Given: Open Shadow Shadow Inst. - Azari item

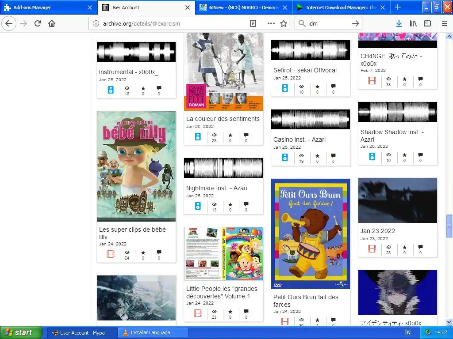Looking at the screenshot, I should pyautogui.click(x=392, y=136).
